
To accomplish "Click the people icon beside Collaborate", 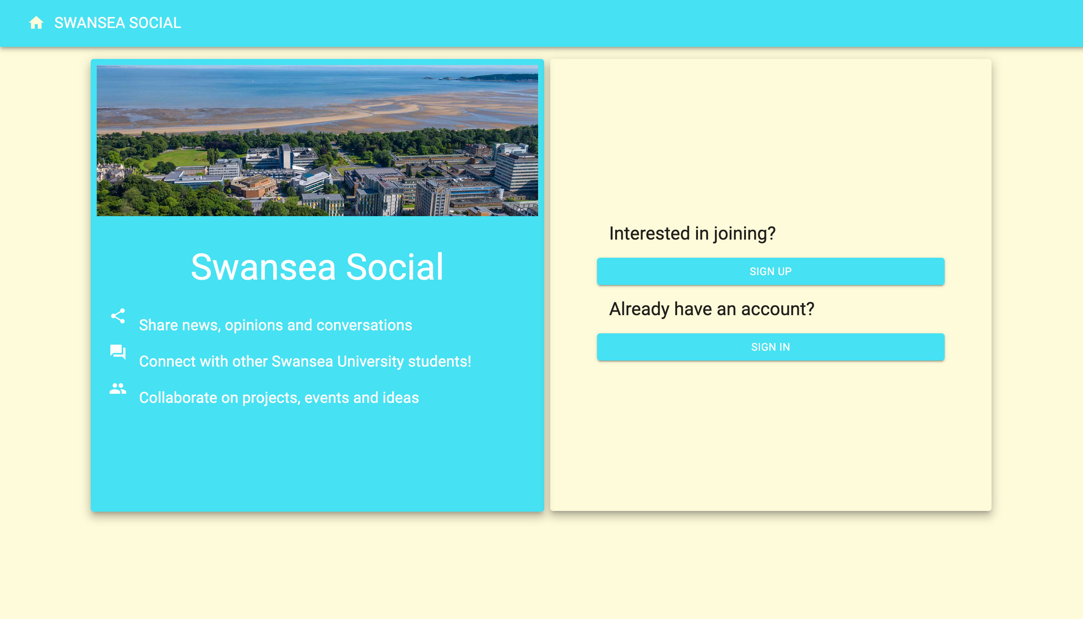I will coord(118,388).
